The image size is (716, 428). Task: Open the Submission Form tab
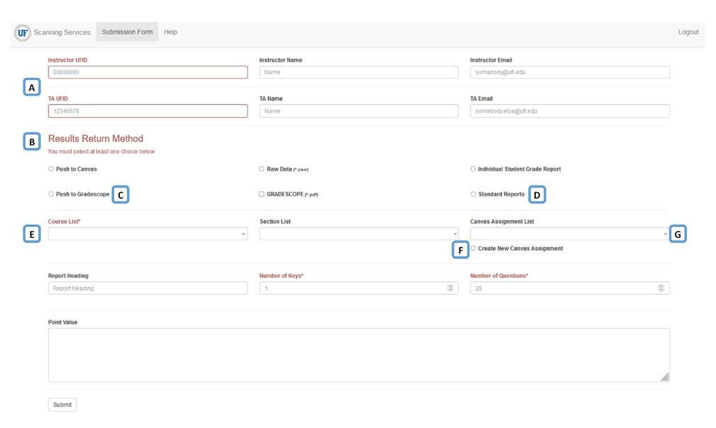[127, 32]
